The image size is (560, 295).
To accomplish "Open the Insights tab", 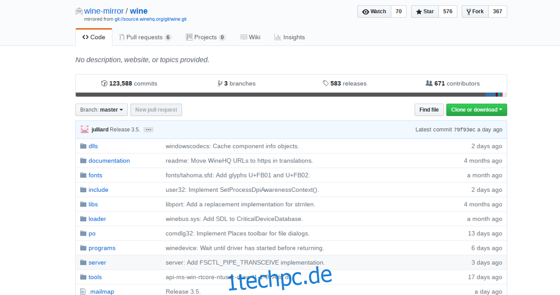I will 290,37.
